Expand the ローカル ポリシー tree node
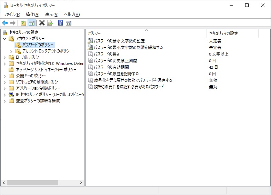 pyautogui.click(x=5, y=58)
